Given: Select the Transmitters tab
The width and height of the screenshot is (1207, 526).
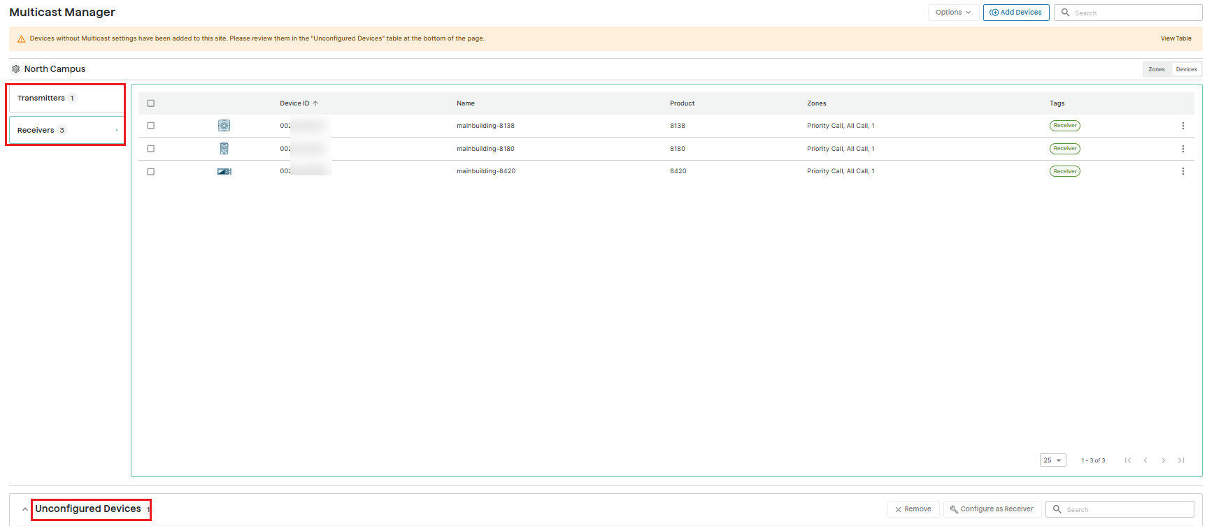Looking at the screenshot, I should [x=66, y=98].
